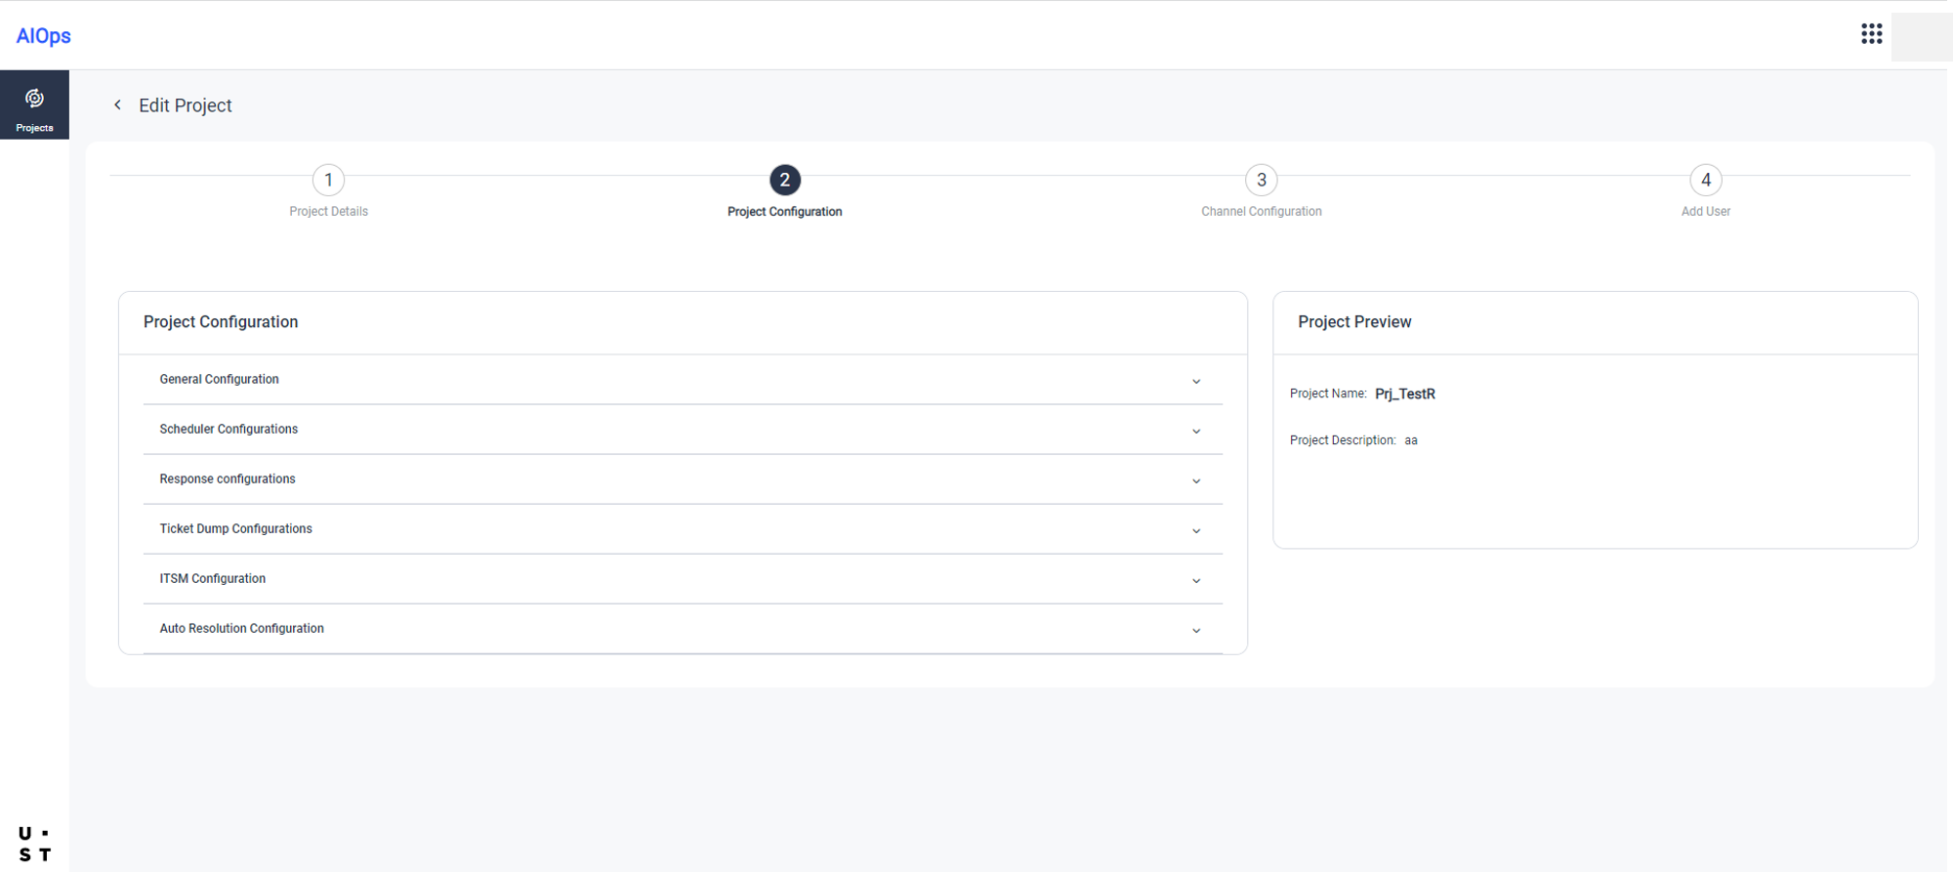Expand General Configuration chevron

(1195, 382)
